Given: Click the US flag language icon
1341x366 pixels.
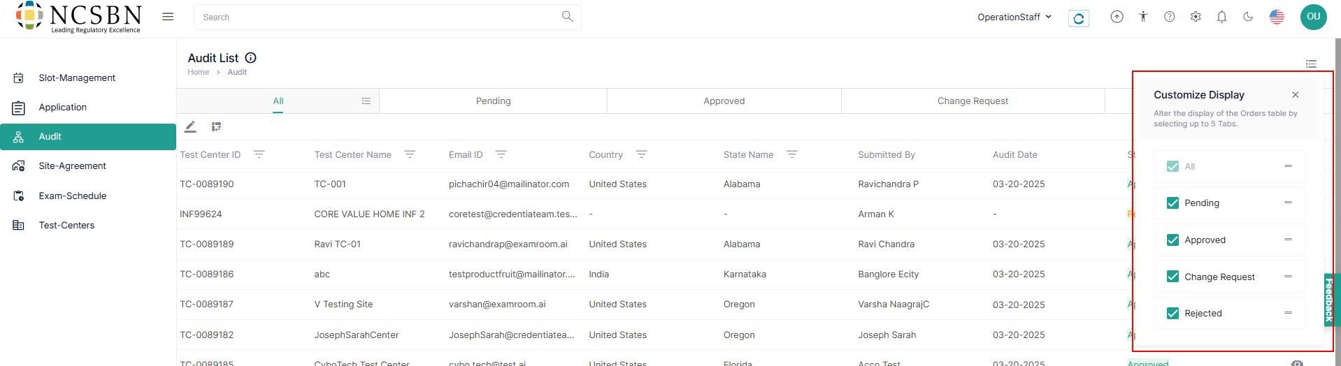Looking at the screenshot, I should 1277,17.
